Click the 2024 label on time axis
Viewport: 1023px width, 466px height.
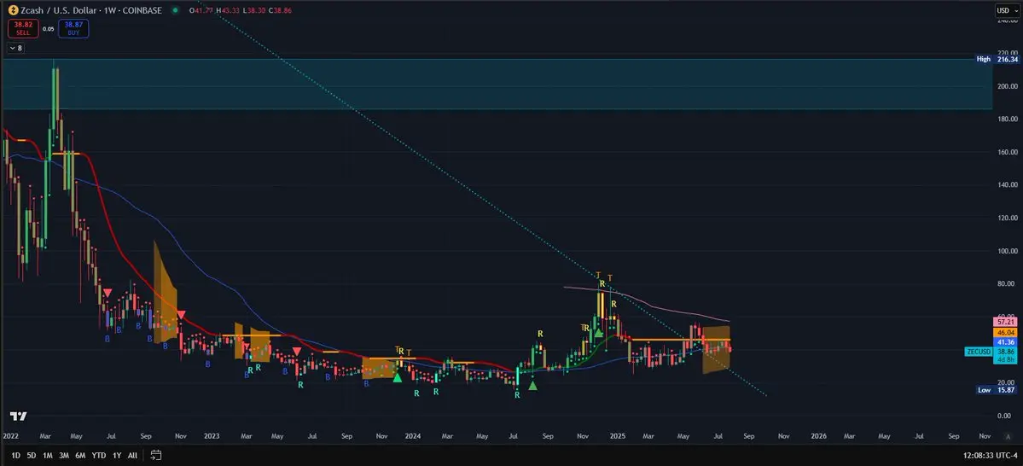(x=412, y=436)
